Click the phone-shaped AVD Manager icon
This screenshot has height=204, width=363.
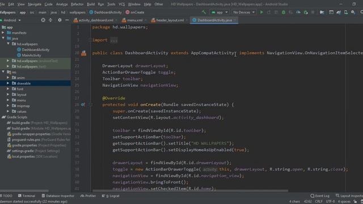tap(346, 12)
